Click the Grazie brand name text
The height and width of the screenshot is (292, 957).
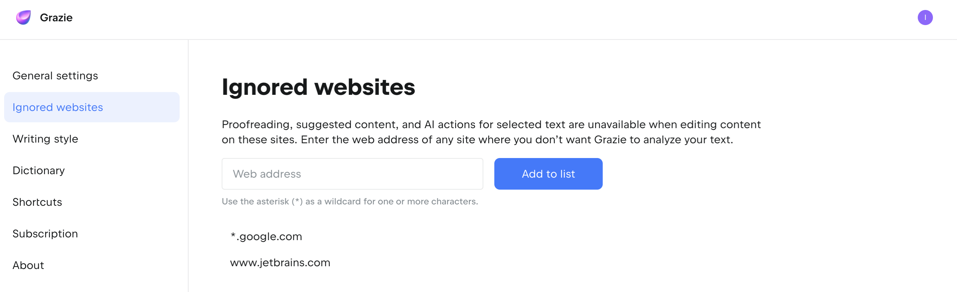click(x=56, y=18)
